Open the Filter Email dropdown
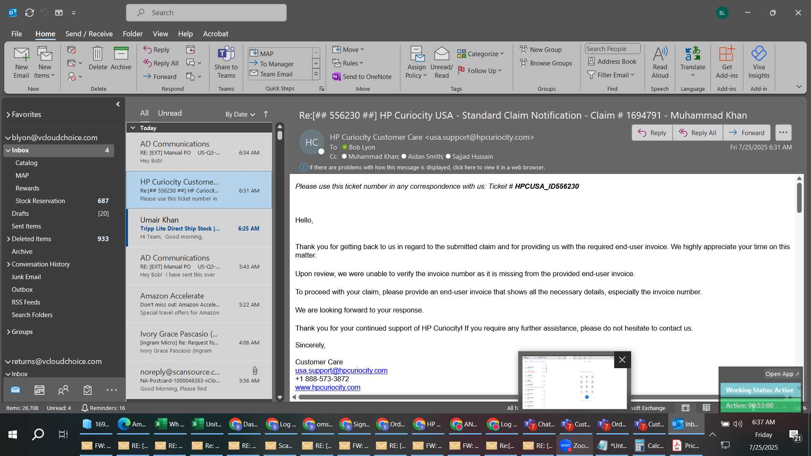 611,75
